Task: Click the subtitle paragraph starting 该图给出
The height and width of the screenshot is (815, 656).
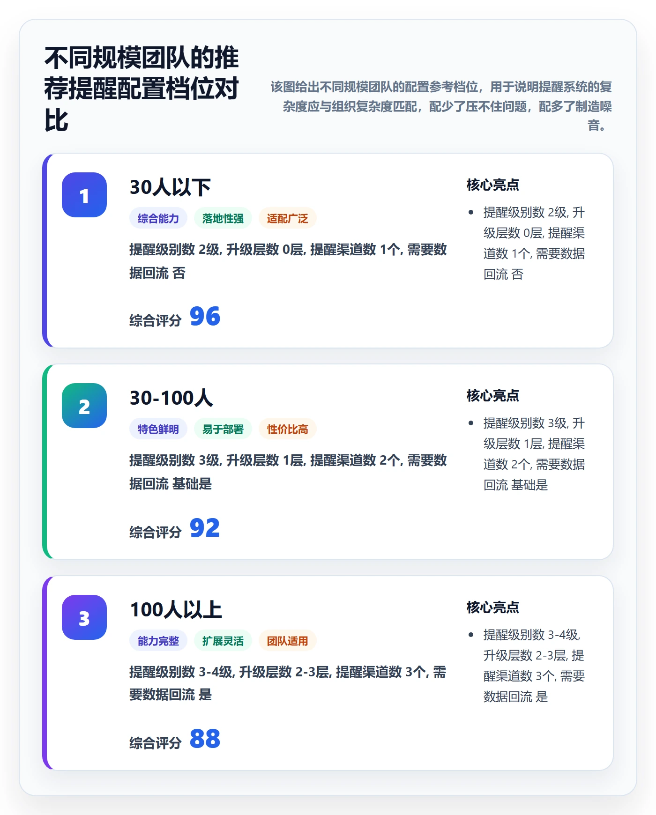Action: (441, 106)
